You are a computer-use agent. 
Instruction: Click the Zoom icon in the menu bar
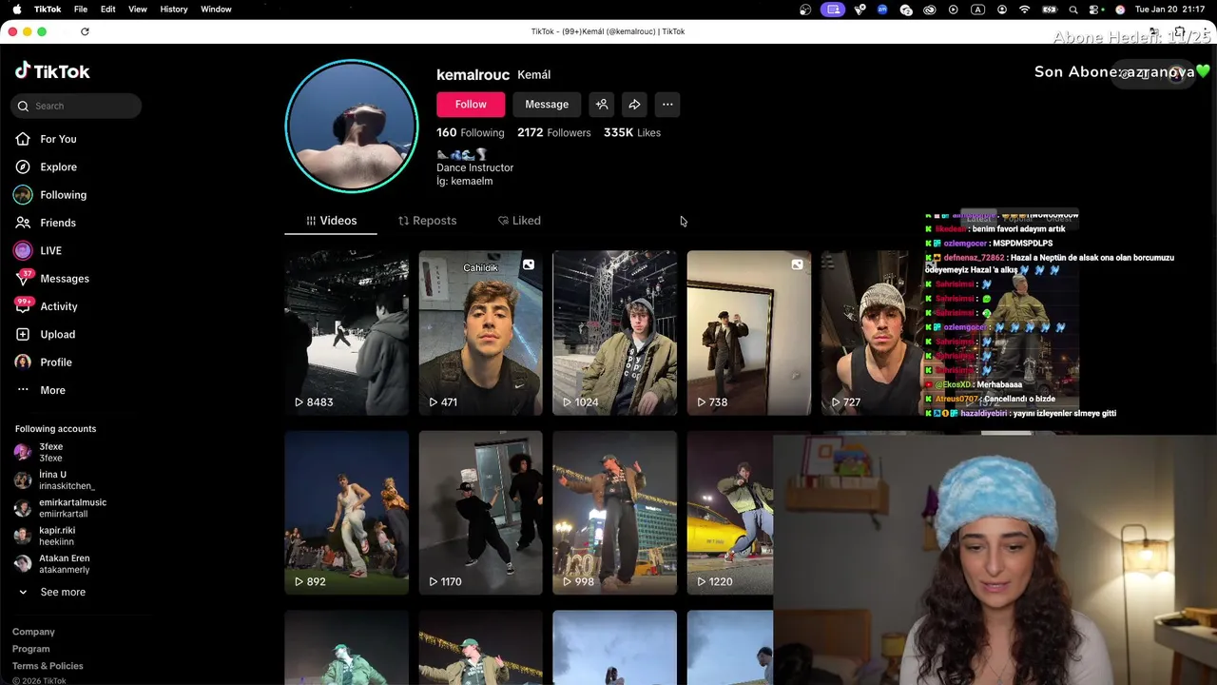(882, 10)
